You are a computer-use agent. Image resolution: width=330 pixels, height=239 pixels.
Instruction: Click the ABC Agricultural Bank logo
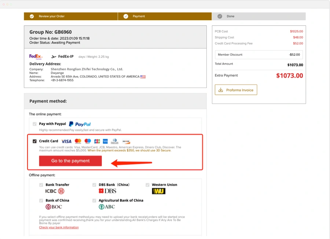[107, 207]
